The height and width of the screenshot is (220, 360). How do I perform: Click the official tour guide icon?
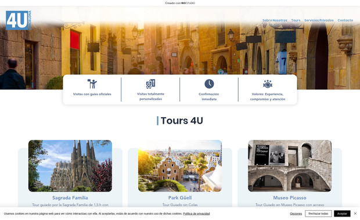[92, 84]
